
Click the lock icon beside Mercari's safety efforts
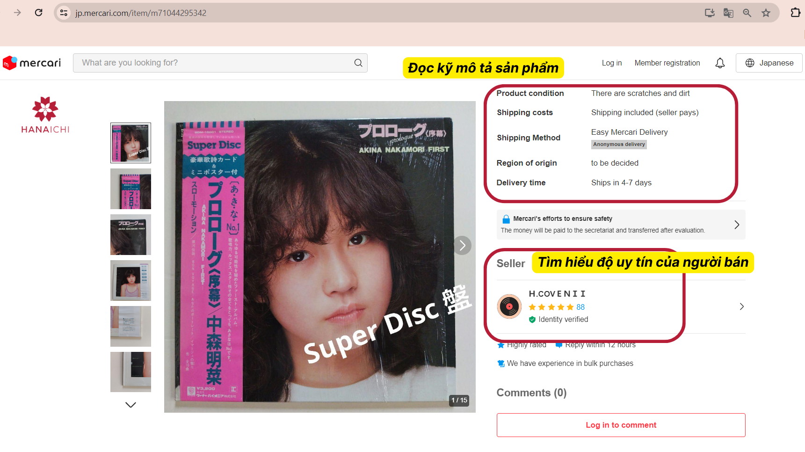(506, 219)
